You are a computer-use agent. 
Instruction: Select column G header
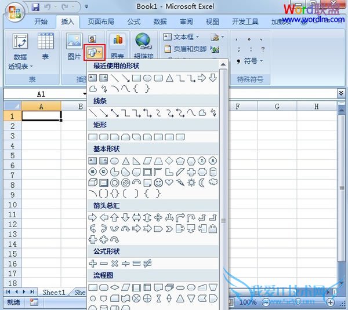coord(277,107)
